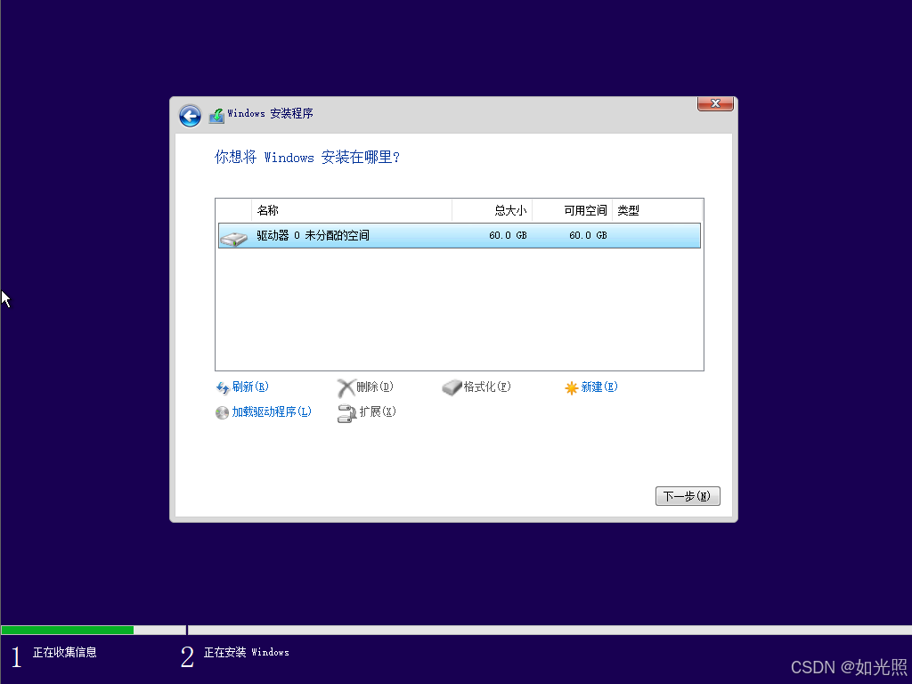
Task: Click the 总大小 column header
Action: [492, 210]
